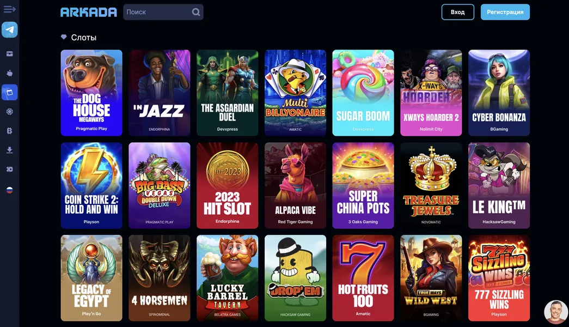
Task: Open support chat avatar bubble
Action: tap(555, 311)
